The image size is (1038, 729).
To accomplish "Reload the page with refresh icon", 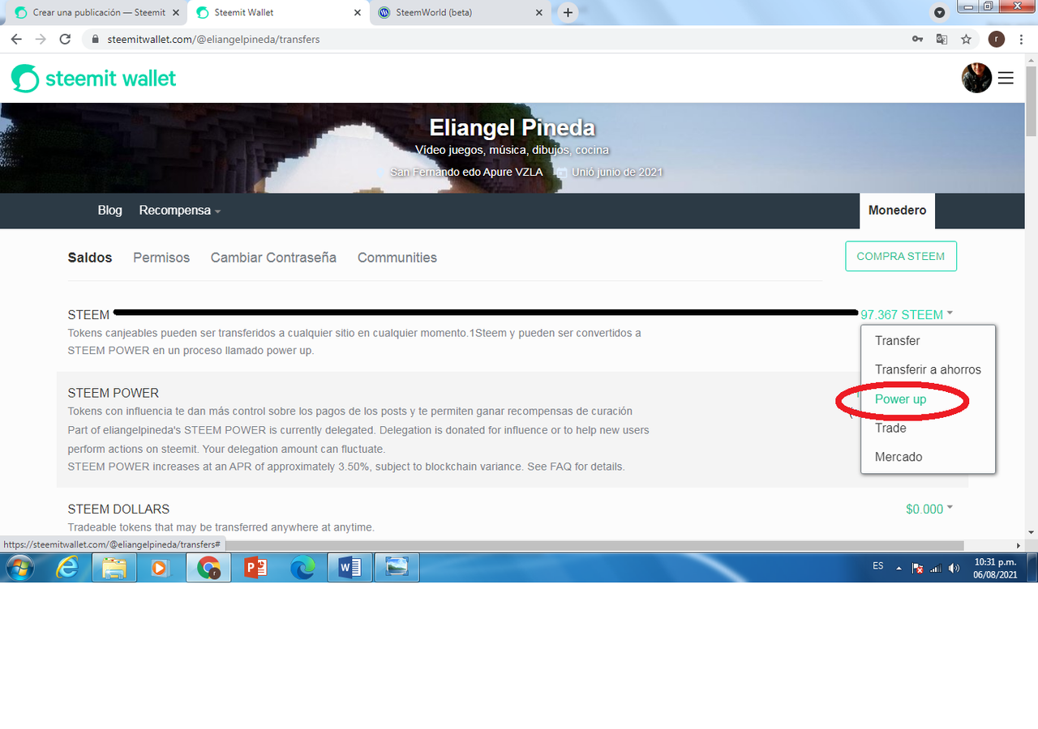I will coord(66,39).
